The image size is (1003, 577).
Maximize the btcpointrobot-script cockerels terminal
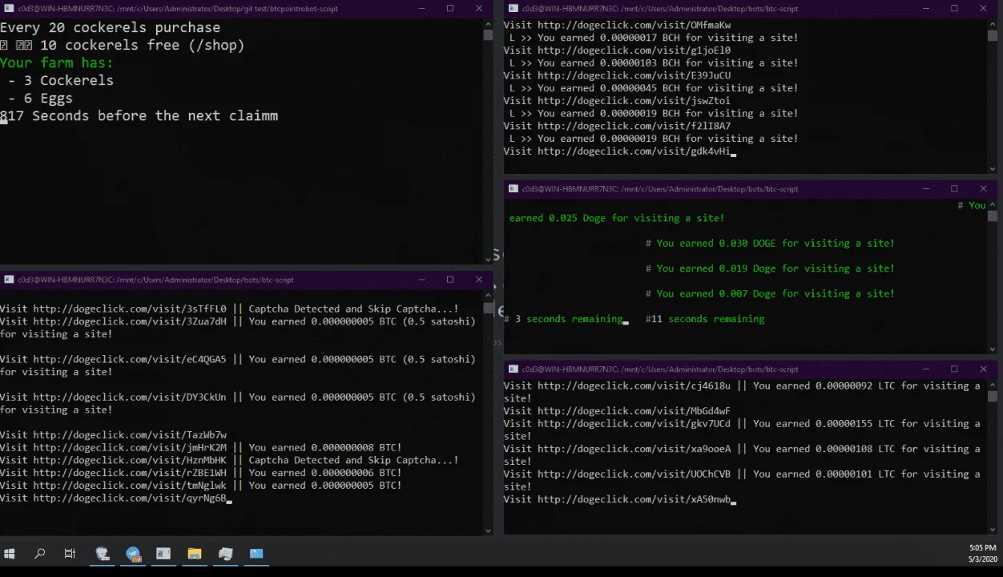[x=450, y=8]
